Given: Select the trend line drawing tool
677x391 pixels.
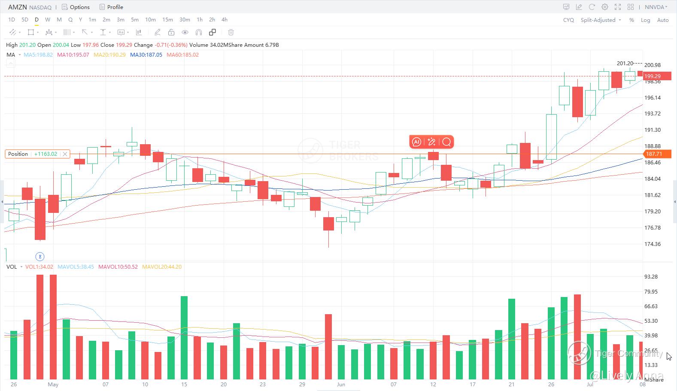Looking at the screenshot, I should pos(12,32).
